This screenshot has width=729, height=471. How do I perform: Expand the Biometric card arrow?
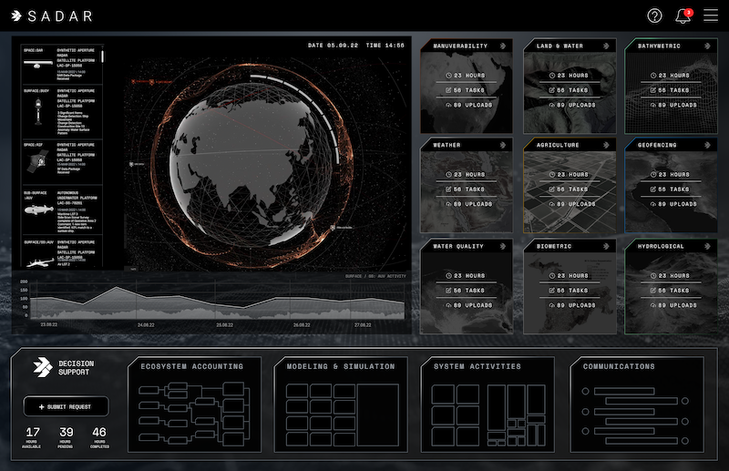pos(606,246)
